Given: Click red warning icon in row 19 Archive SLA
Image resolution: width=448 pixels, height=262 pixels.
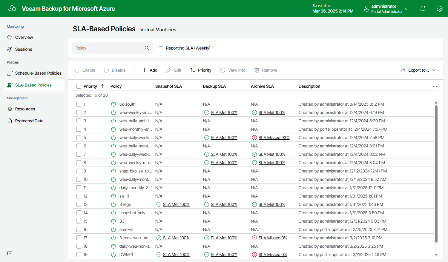Looking at the screenshot, I should tap(254, 255).
